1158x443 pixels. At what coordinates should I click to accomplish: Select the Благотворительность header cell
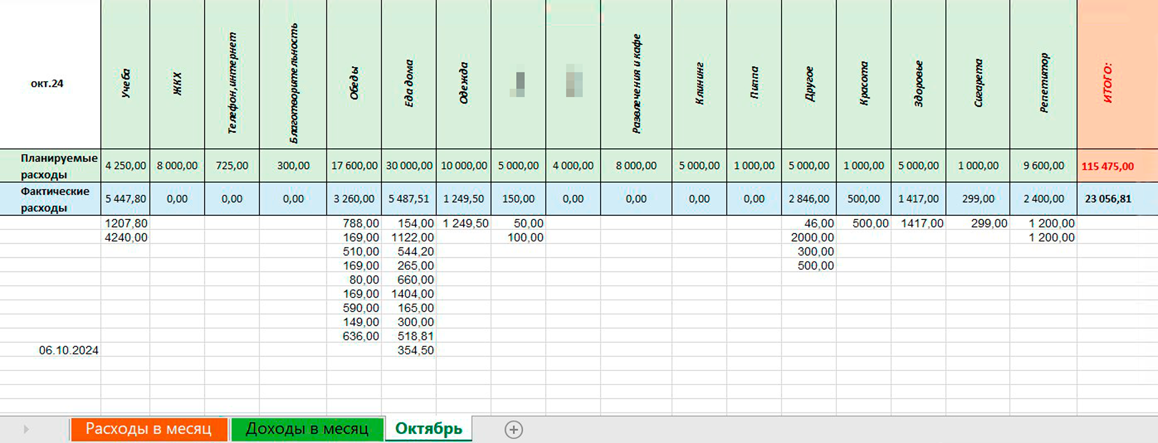tap(293, 74)
